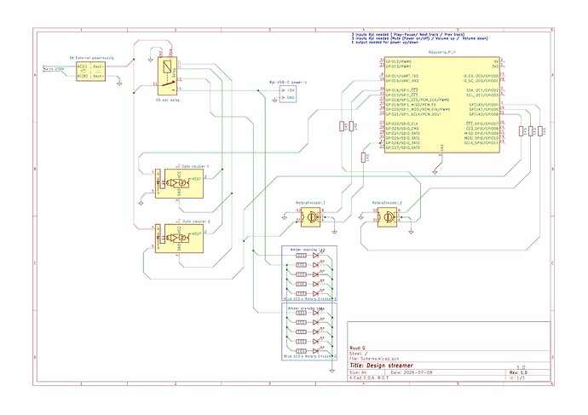Click the "Sheet: /" field
Viewport: 588px width, 415px height.
click(359, 354)
